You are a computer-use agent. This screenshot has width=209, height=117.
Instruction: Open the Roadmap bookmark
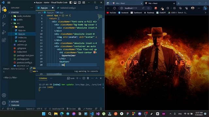click(x=149, y=13)
